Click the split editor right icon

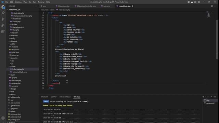(211, 6)
